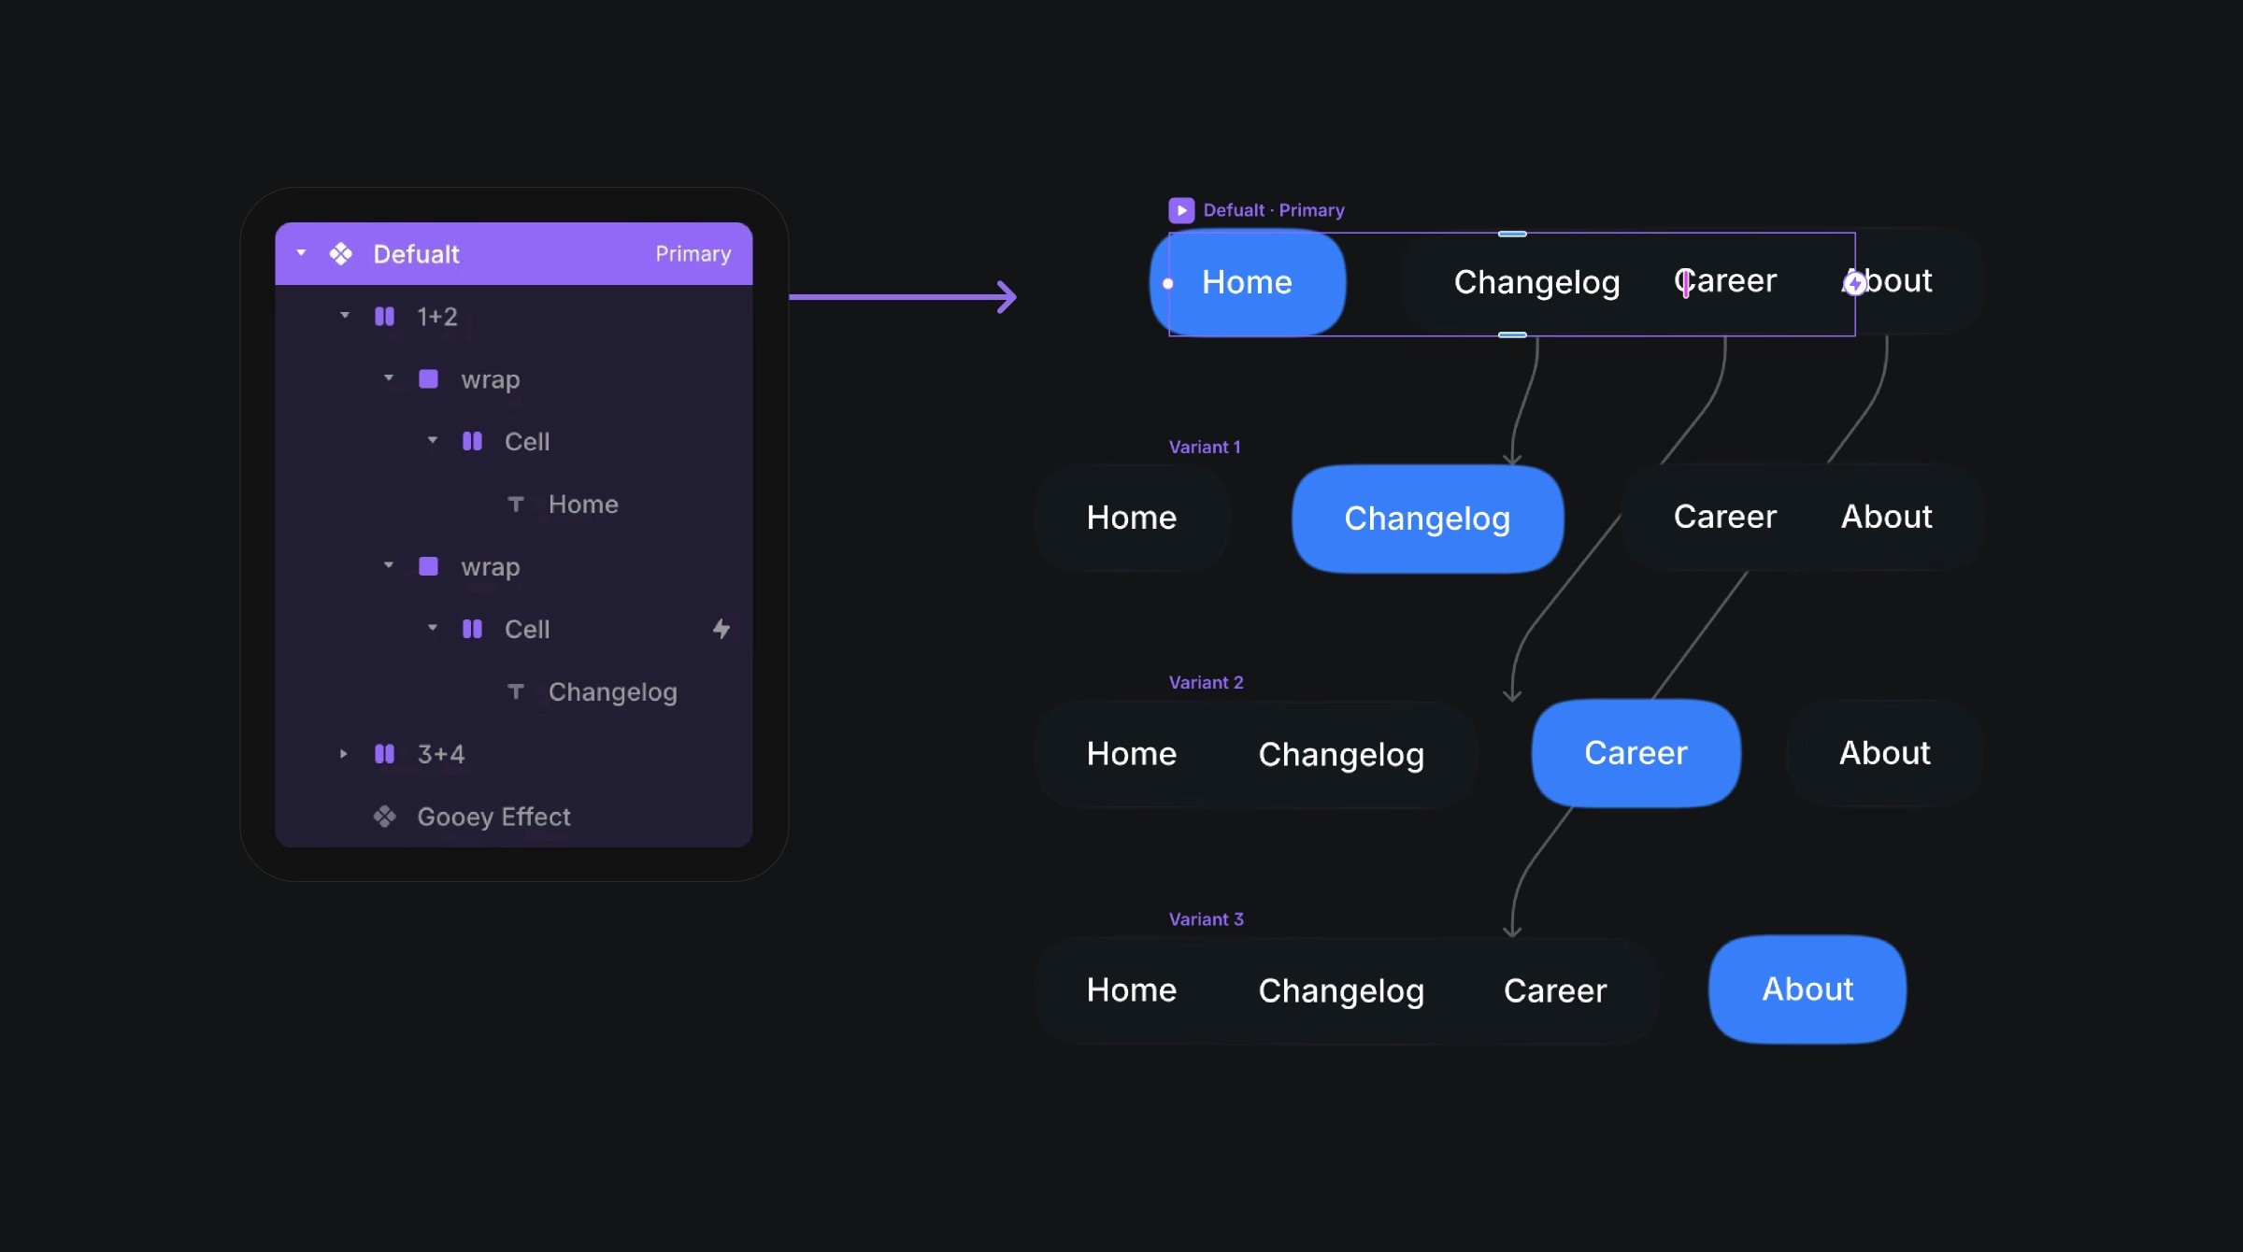Select Variant 1 Changelog active state

point(1425,516)
